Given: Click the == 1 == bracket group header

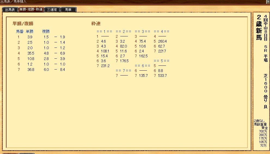Looking at the screenshot, I should pos(104,32).
